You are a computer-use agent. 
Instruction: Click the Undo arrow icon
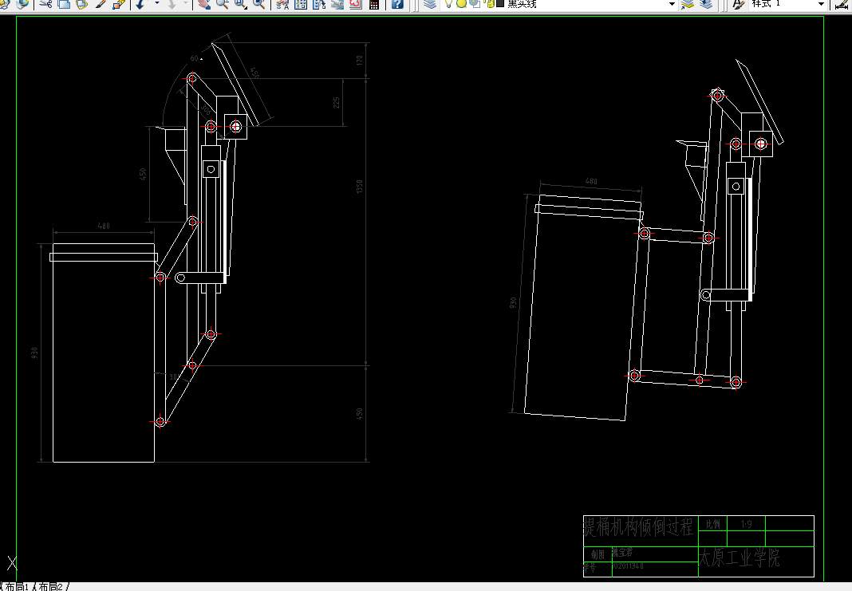(x=140, y=4)
